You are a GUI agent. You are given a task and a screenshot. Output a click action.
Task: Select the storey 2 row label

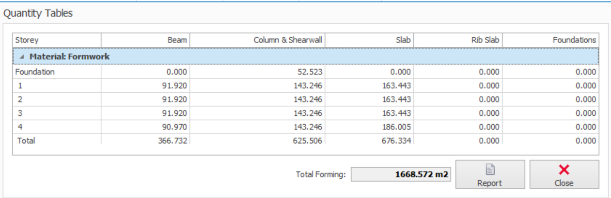(x=20, y=99)
